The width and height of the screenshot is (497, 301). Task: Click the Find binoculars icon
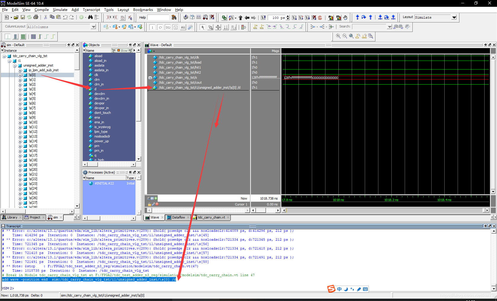click(90, 17)
